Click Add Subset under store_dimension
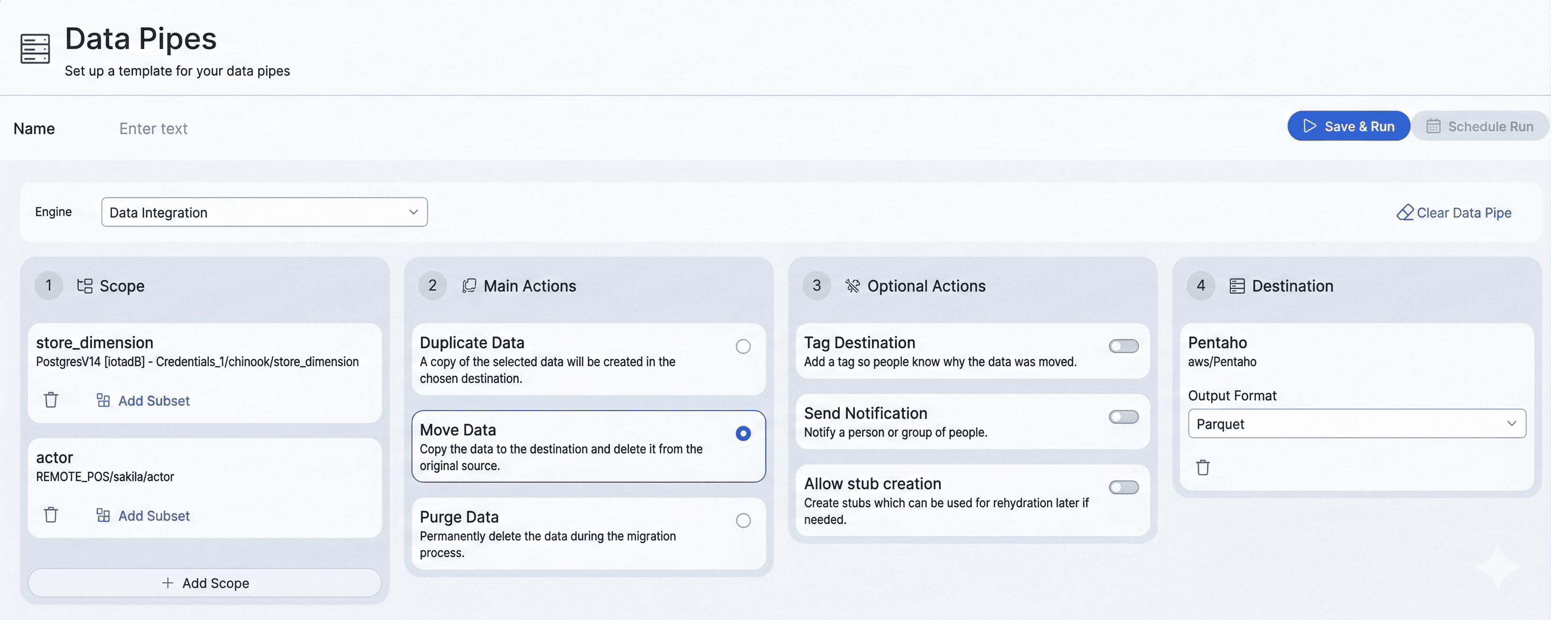Image resolution: width=1551 pixels, height=620 pixels. [x=143, y=400]
